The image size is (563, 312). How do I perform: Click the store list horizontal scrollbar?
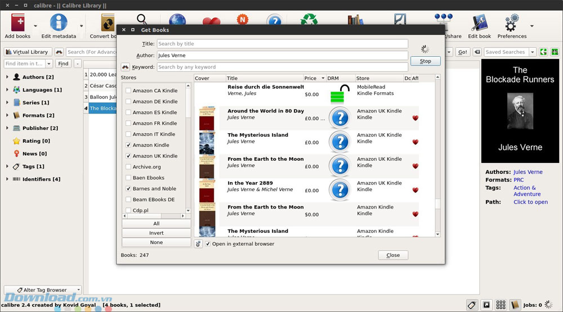click(x=154, y=216)
